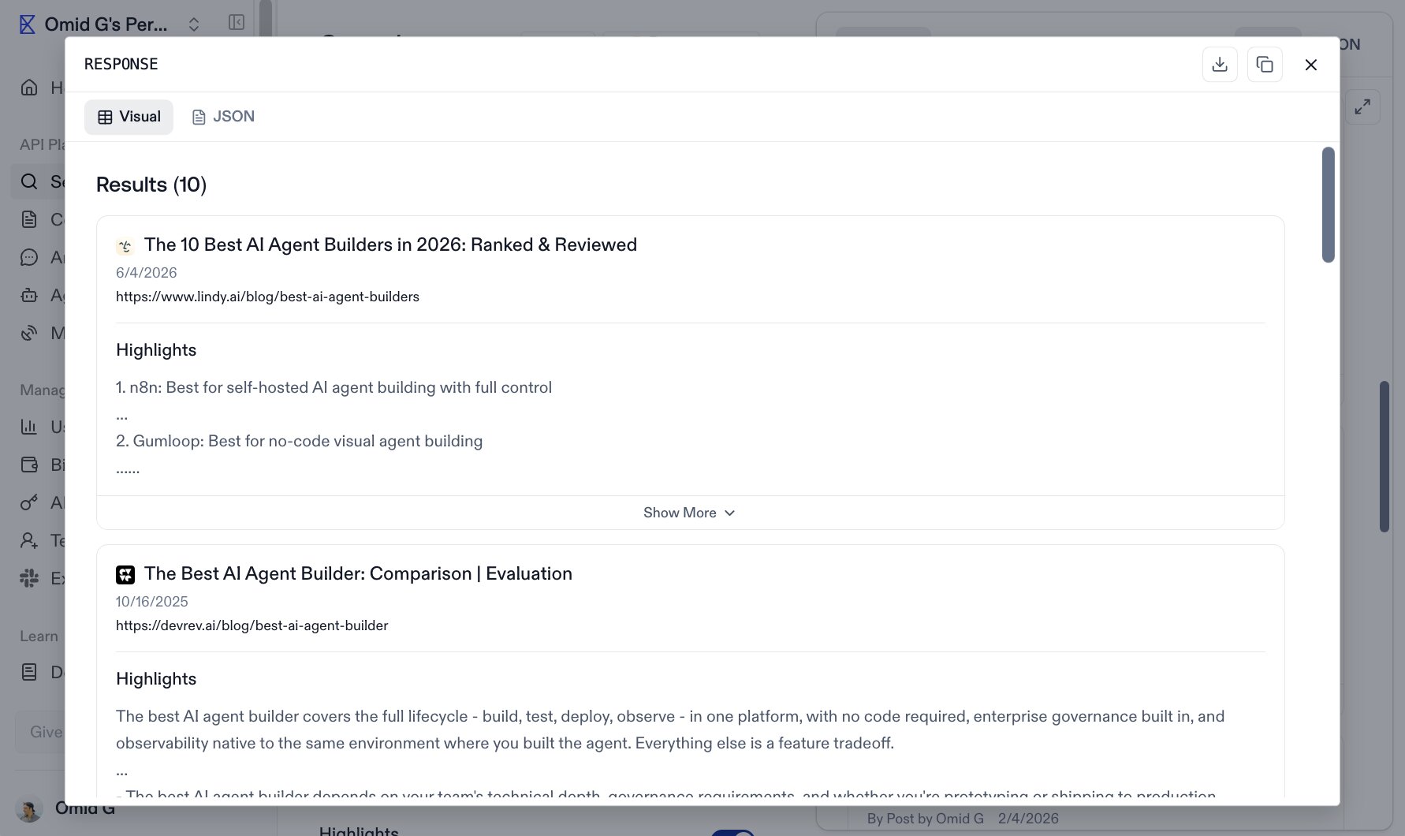Open the Agent robot icon in the sidebar
The image size is (1405, 836).
pos(29,295)
